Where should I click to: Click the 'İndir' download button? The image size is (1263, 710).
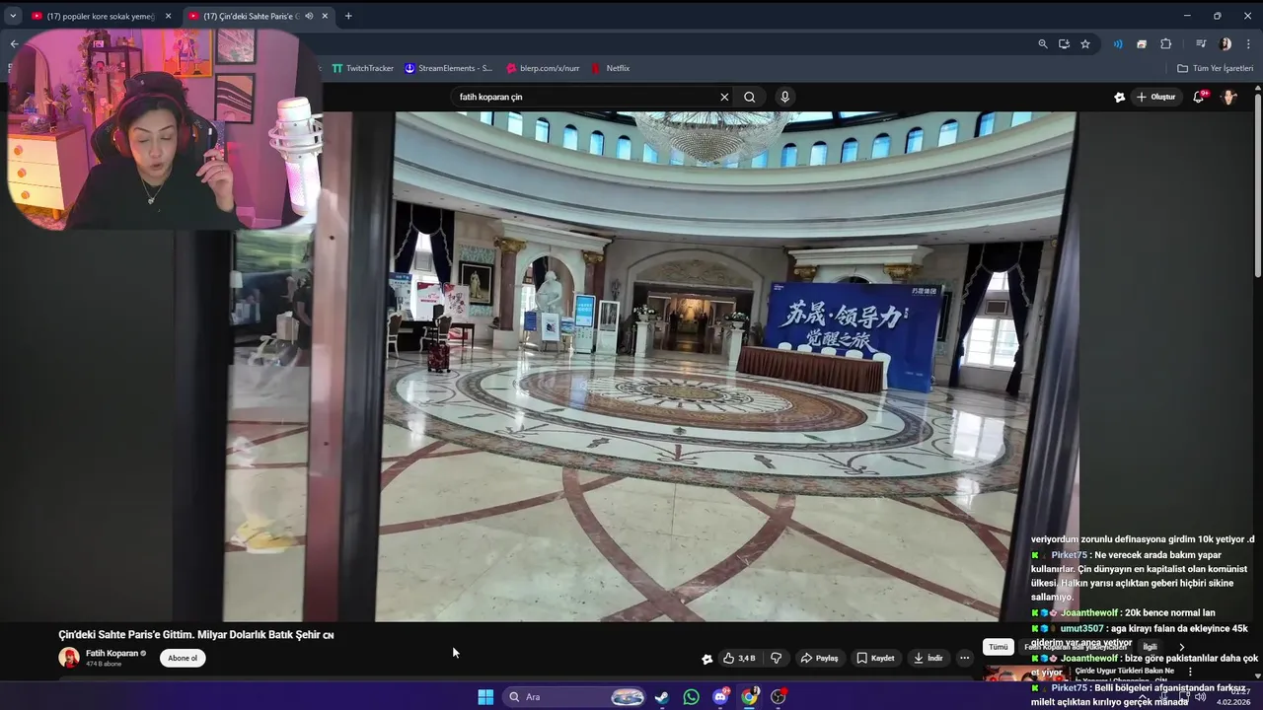tap(928, 658)
